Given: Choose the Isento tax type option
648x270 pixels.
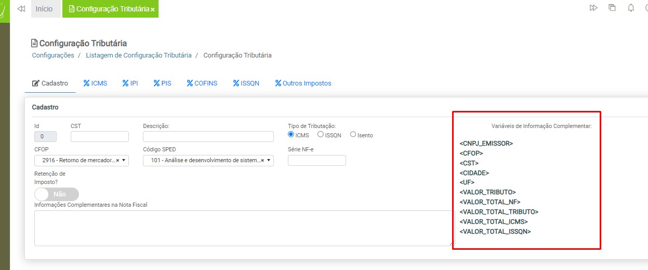Looking at the screenshot, I should [353, 135].
